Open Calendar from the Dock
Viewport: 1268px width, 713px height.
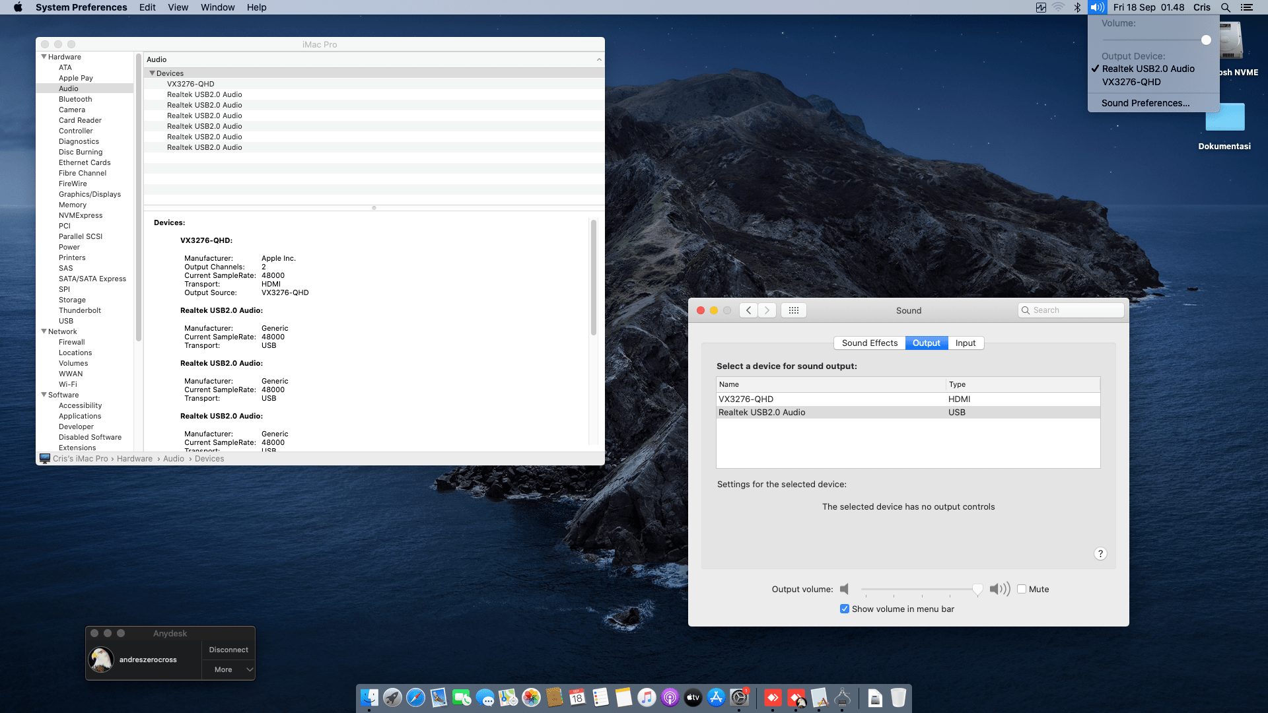(577, 697)
